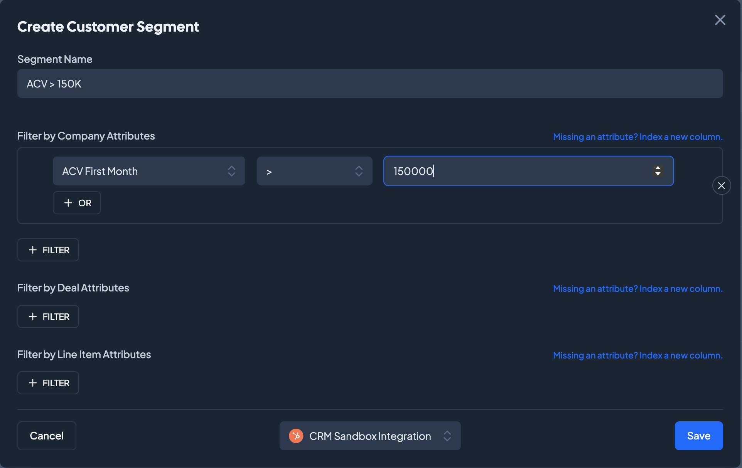
Task: Add a filter under Deal Attributes
Action: click(x=48, y=316)
